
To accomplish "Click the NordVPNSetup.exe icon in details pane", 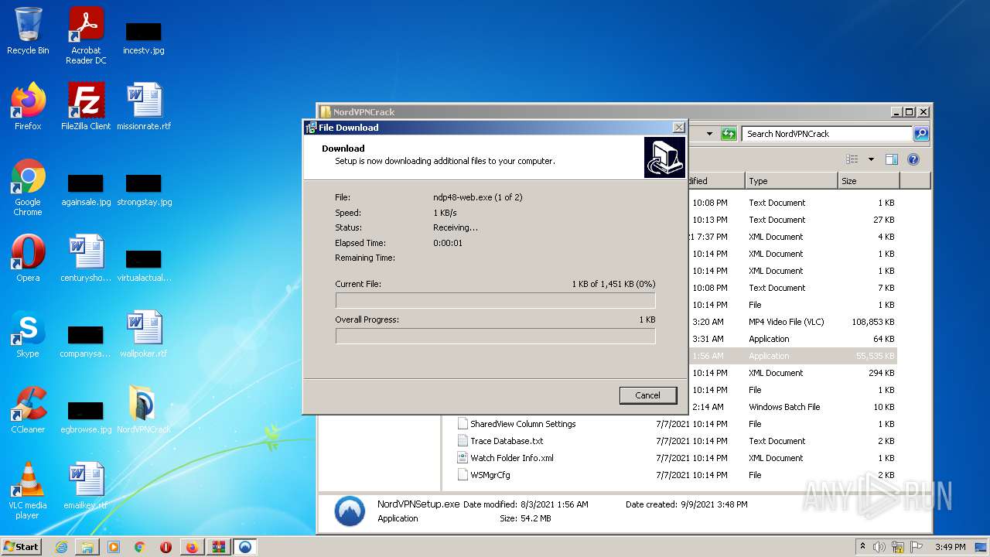I will pyautogui.click(x=350, y=511).
